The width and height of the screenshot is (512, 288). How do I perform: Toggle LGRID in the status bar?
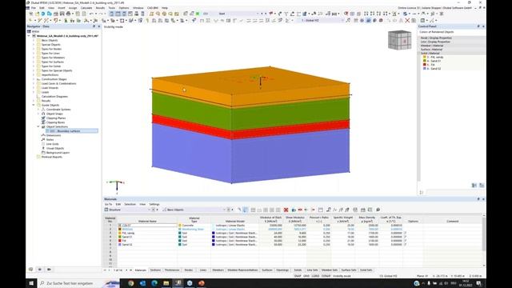click(315, 276)
